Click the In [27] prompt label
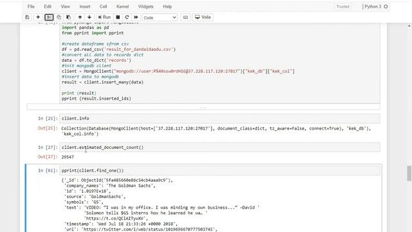 (48, 148)
